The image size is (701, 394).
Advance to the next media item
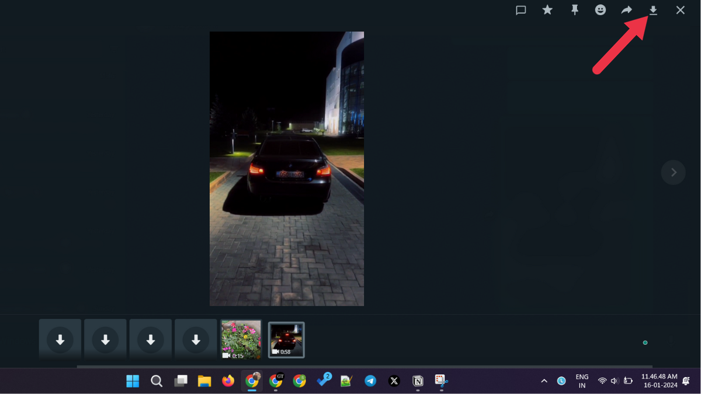[673, 172]
